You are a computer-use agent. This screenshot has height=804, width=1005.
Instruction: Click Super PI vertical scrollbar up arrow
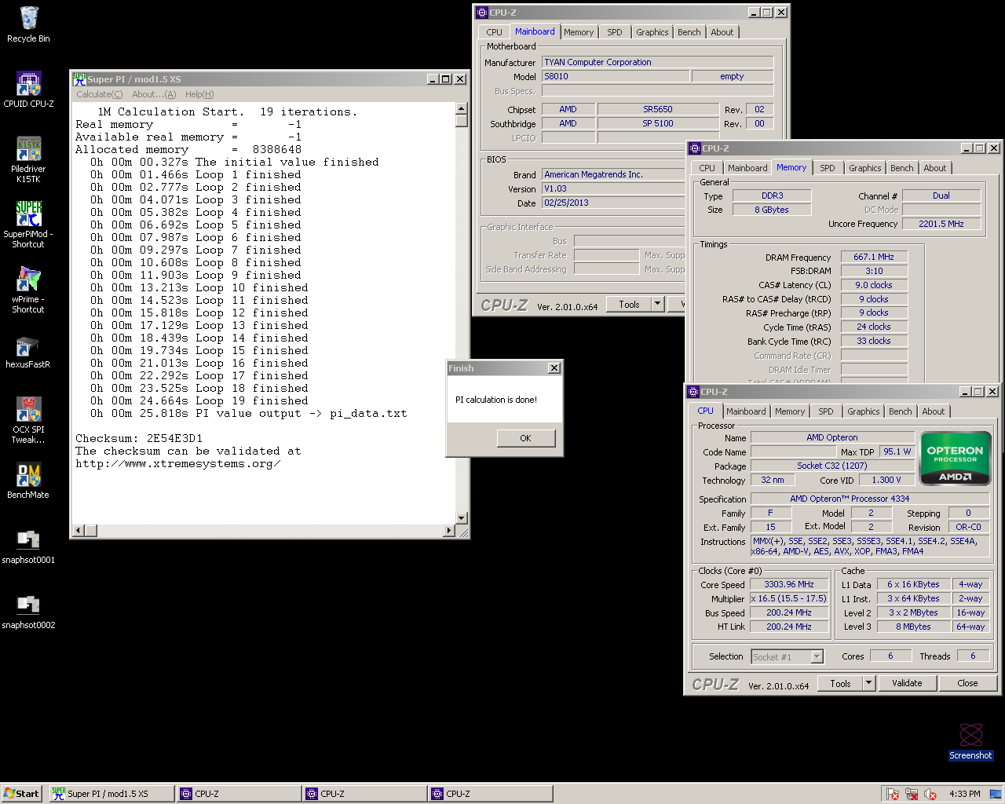(462, 110)
